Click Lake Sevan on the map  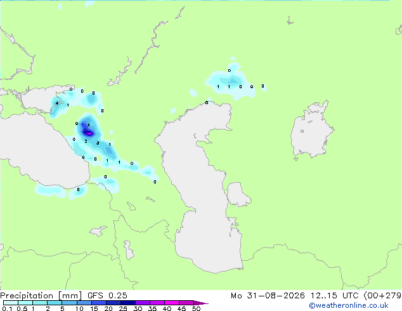(131, 206)
